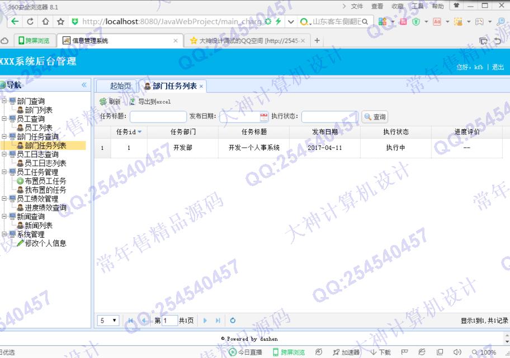Sort by the 任务id column header

129,132
